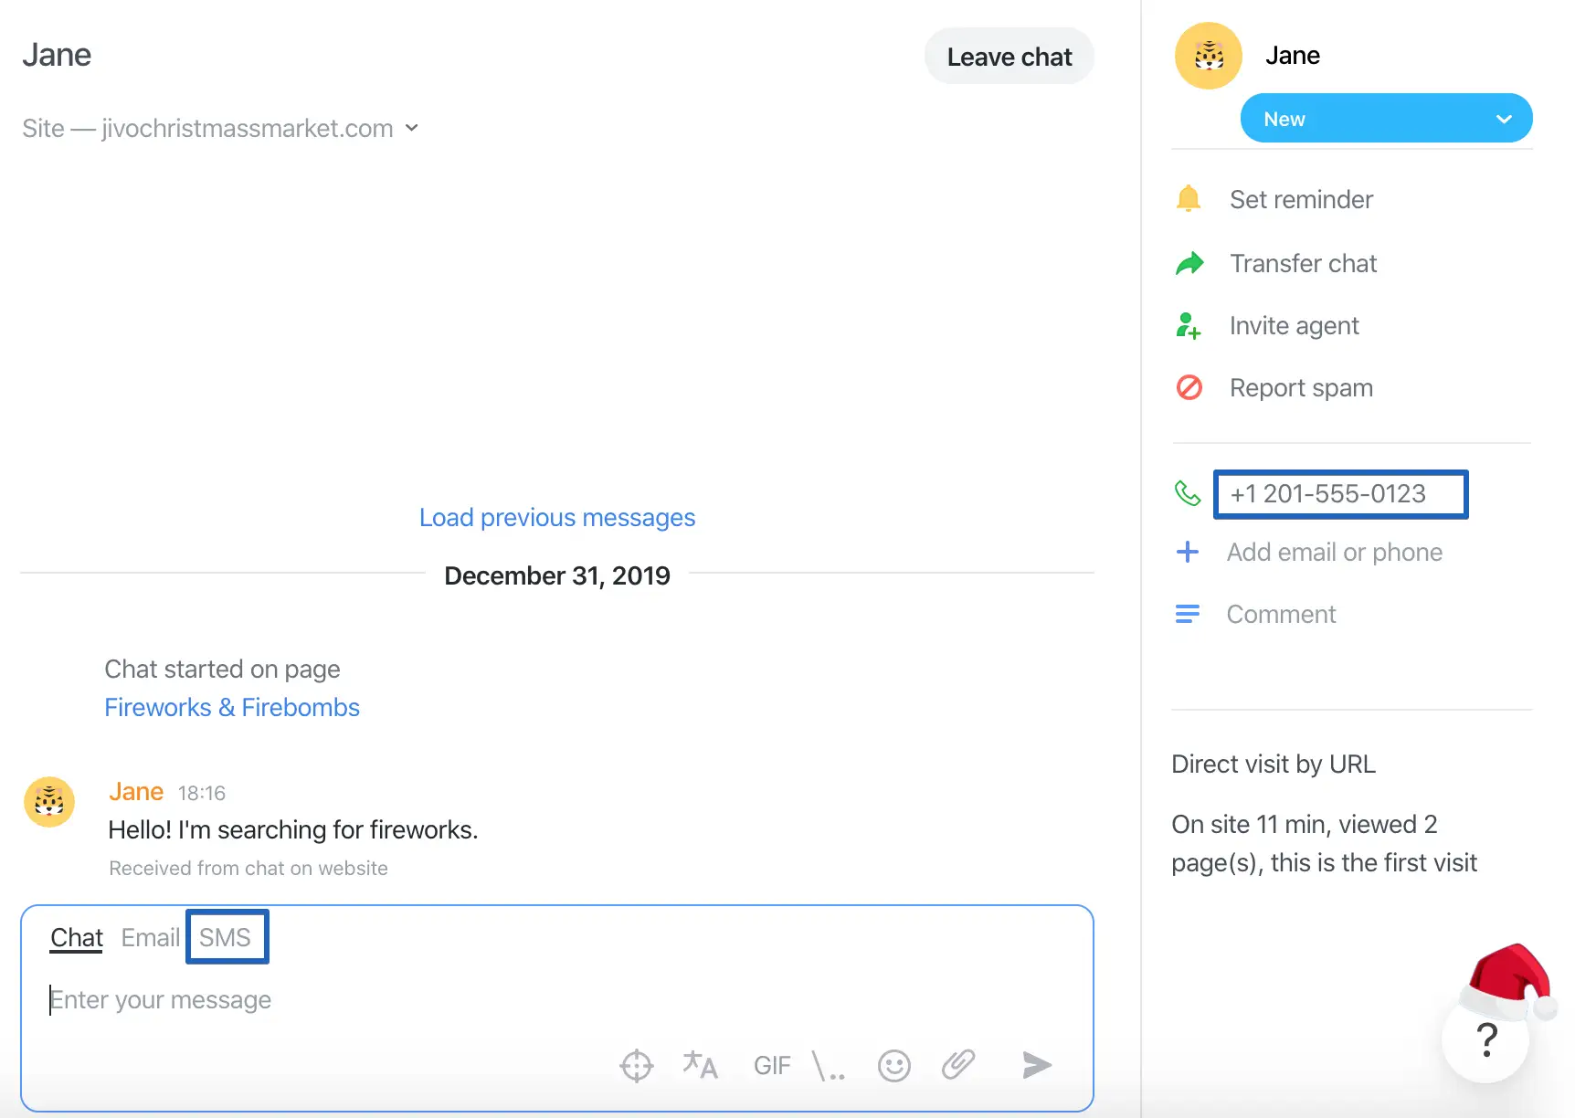Click the green phone call icon

tap(1188, 494)
